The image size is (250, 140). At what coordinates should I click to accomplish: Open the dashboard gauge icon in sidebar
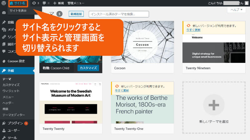[x=4, y=13]
